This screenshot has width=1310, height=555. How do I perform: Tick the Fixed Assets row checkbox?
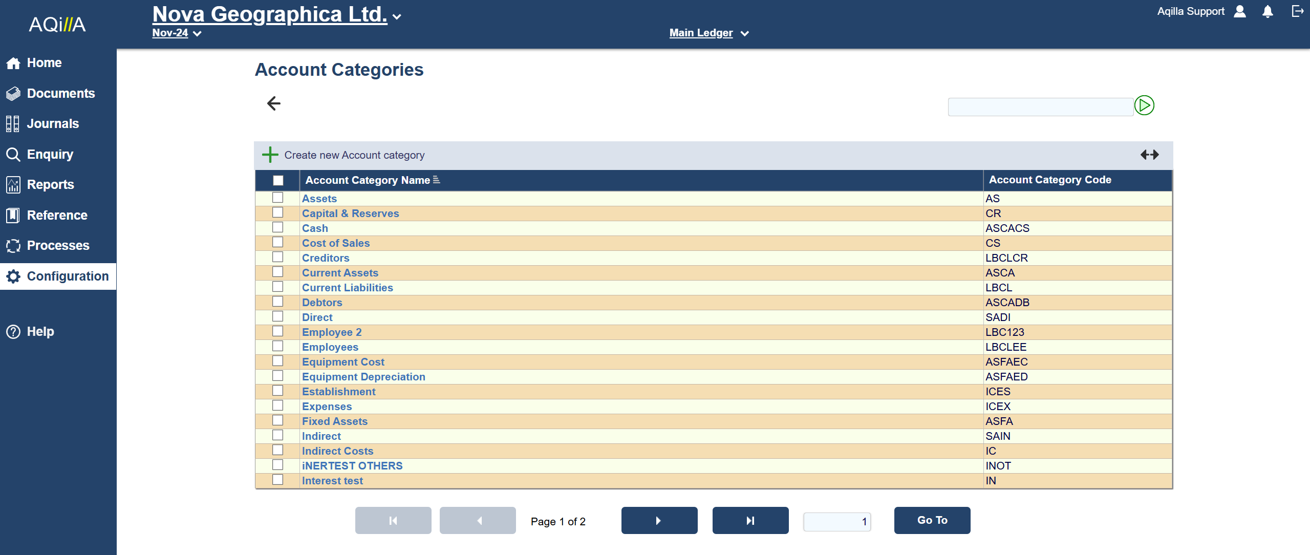[277, 420]
